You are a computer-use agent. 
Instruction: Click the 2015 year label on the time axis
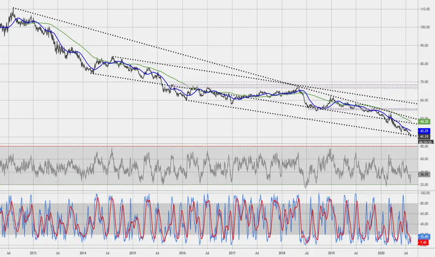133,253
